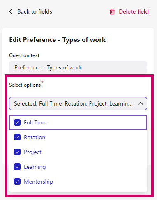Screen dimensions: 157x200
Task: Click the Select options field label
Action: 25,85
